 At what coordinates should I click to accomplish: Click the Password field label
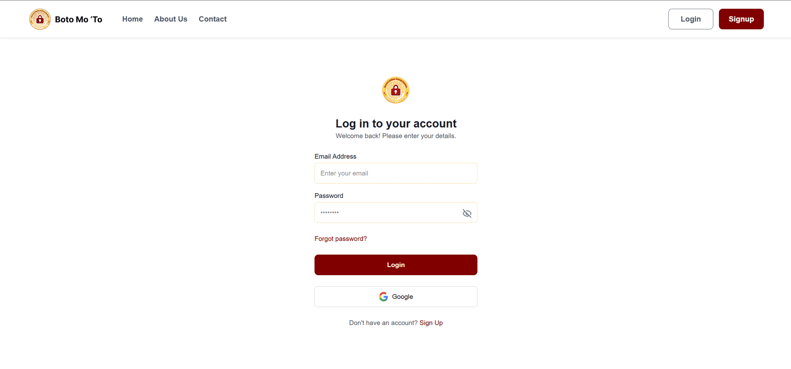[329, 196]
